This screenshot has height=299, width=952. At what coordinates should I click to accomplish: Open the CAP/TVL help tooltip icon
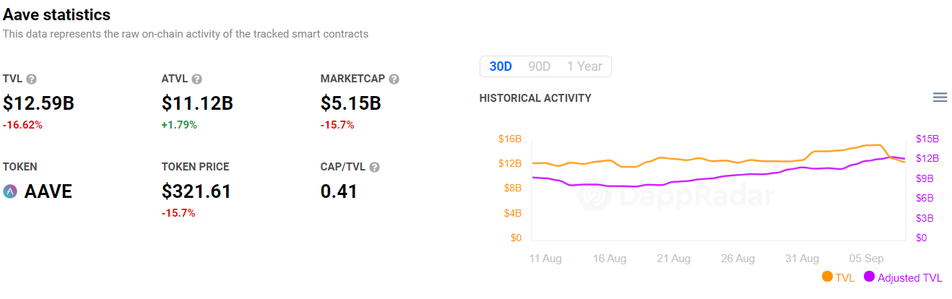coord(374,168)
